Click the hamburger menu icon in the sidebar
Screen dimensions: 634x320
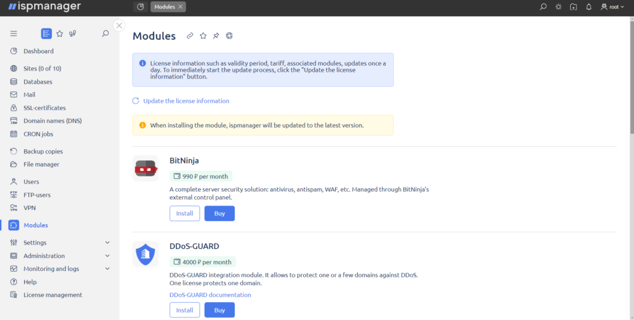point(14,33)
